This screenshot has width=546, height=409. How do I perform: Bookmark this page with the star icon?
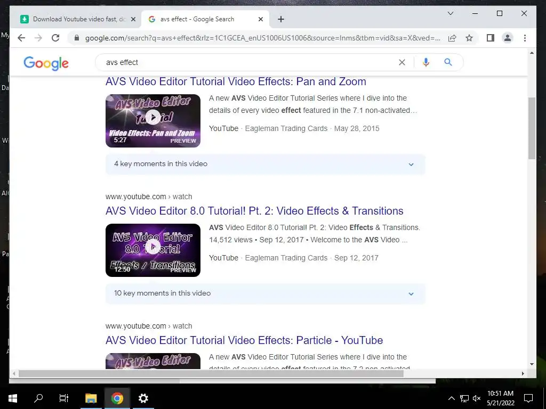tap(469, 38)
